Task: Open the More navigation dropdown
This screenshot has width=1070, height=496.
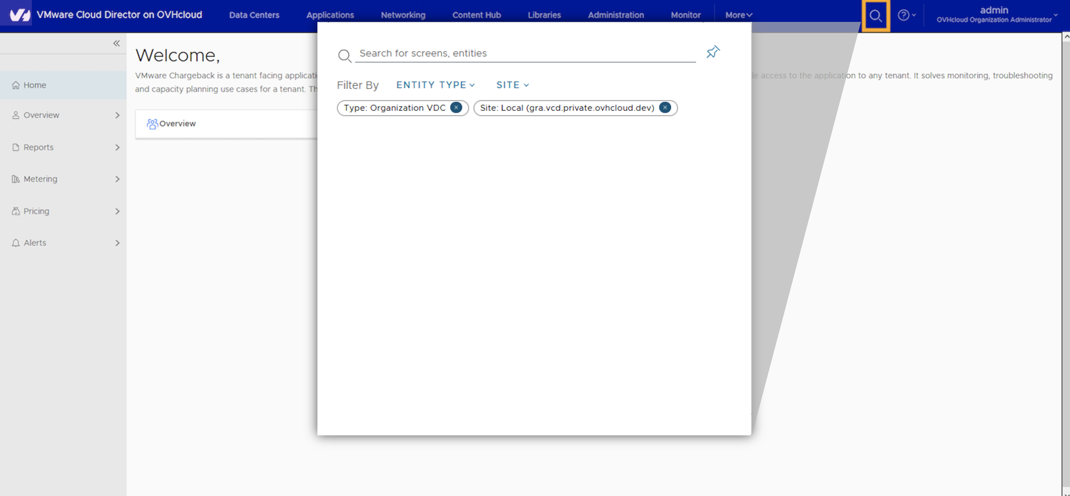Action: [x=739, y=15]
